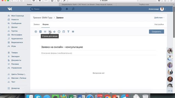Viewport: 175px width, 98px height.
Task: Add a clock time question
Action: pos(59,32)
